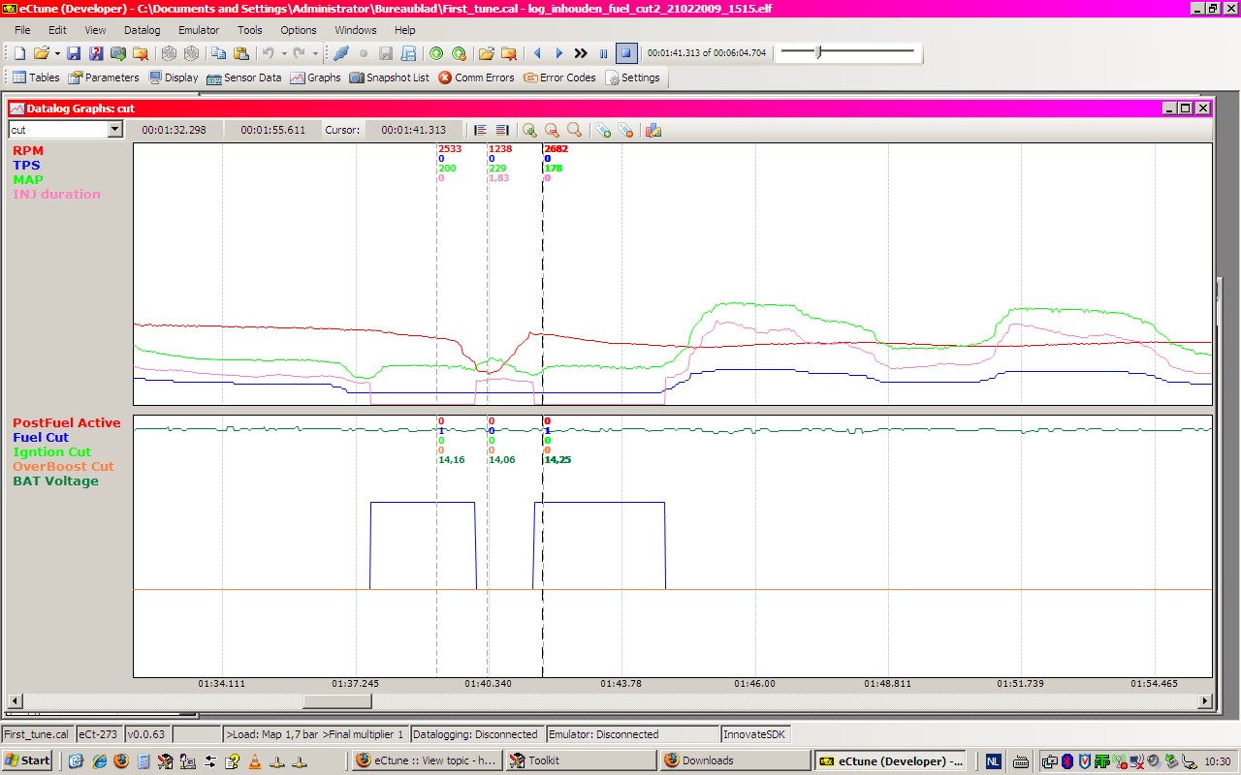
Task: Open the Windows menu
Action: click(x=356, y=30)
